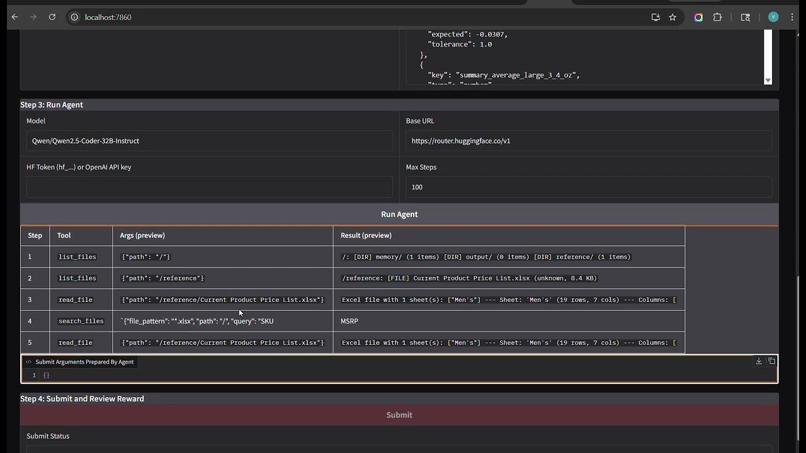Viewport: 806px width, 453px height.
Task: Click args cell {"path": "/"}
Action: coord(223,257)
